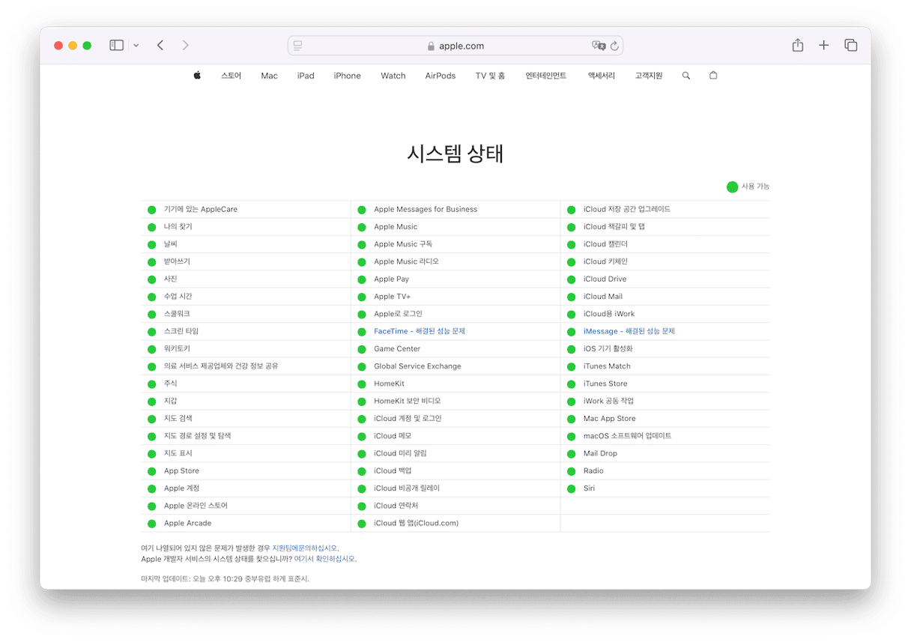Select iPhone in the navigation bar

point(348,76)
